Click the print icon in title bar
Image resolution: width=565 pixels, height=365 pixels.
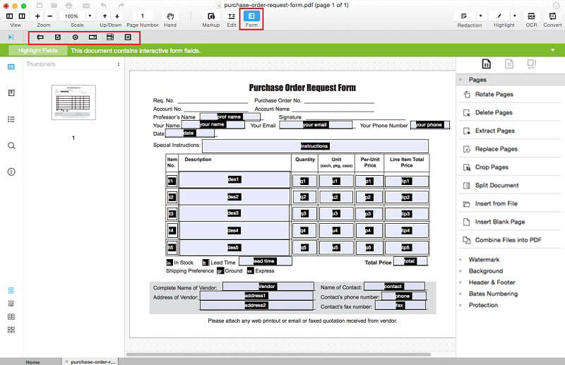coord(69,5)
